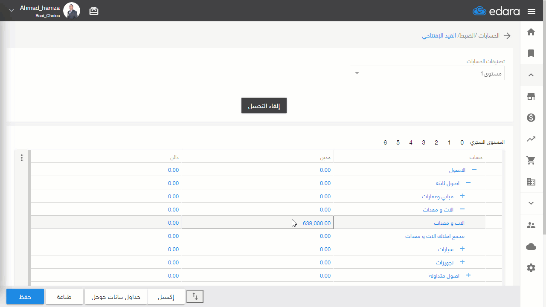Open the cloud icon in sidebar

coord(531,246)
